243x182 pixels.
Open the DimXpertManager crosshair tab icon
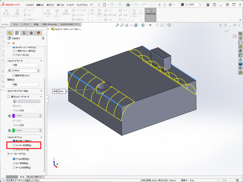pos(31,33)
